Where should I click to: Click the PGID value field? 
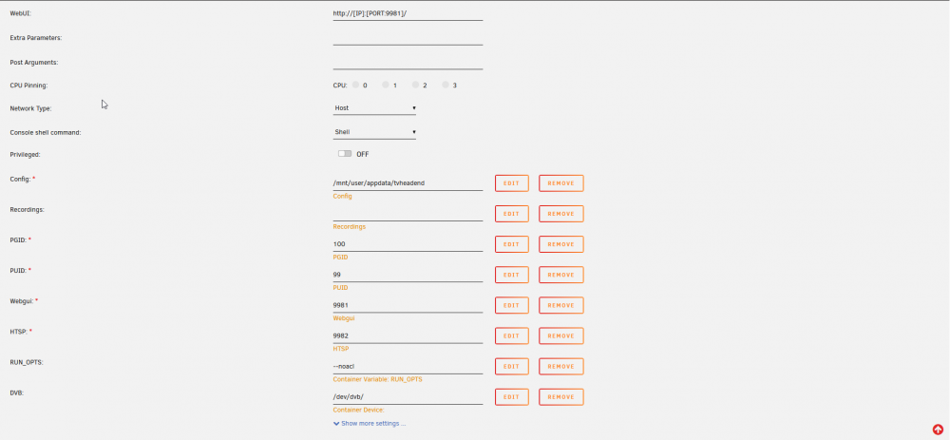pyautogui.click(x=408, y=244)
